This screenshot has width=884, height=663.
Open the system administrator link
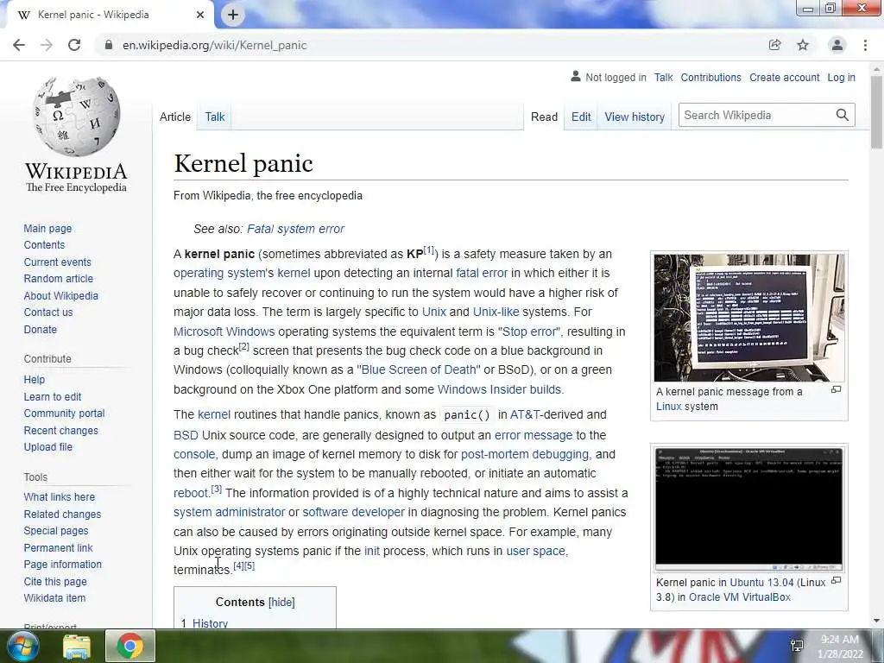click(x=229, y=512)
